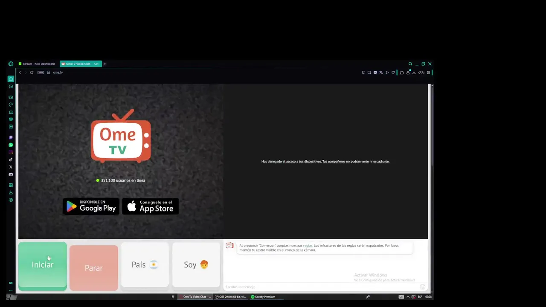Open the Google Play download badge
Viewport: 546px width, 307px height.
[91, 206]
